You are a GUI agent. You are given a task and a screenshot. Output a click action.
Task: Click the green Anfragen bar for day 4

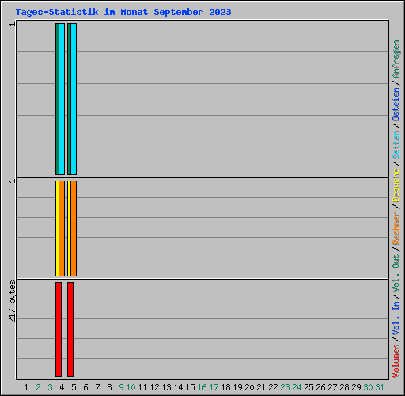(x=57, y=99)
